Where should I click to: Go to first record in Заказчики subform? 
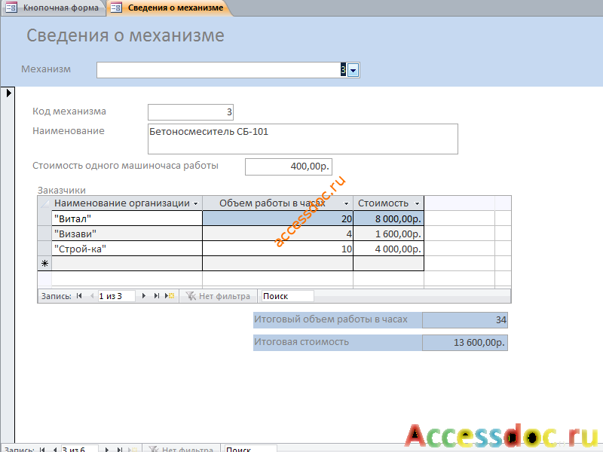pyautogui.click(x=79, y=296)
